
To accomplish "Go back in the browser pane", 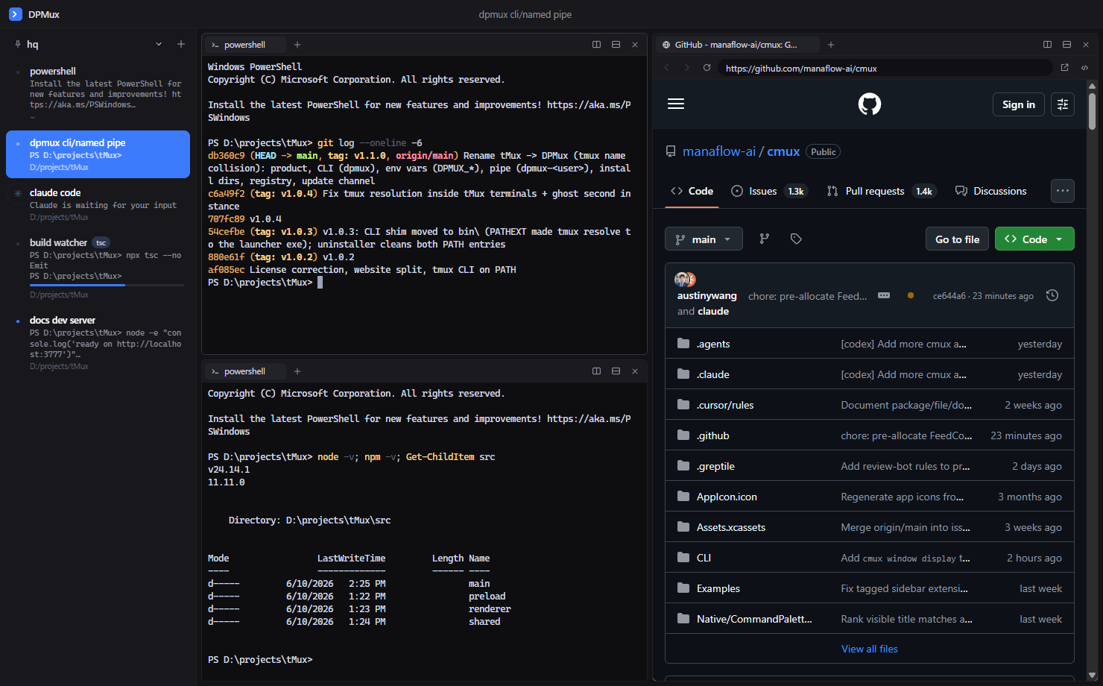I will point(666,68).
